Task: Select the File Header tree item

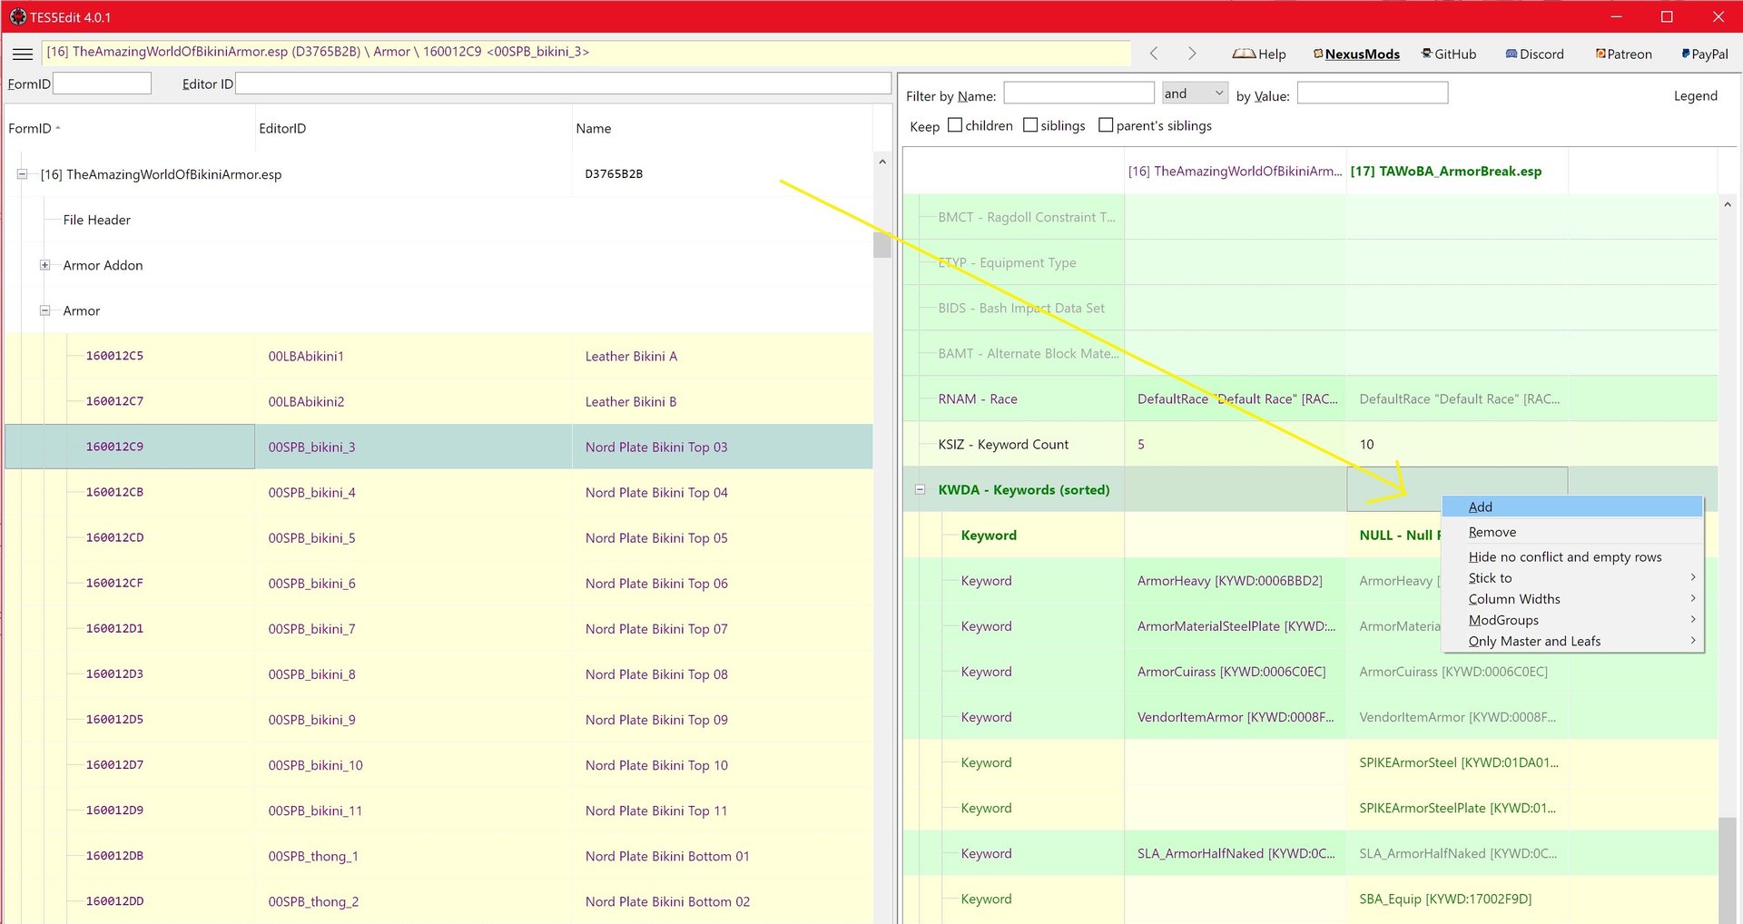Action: point(96,220)
